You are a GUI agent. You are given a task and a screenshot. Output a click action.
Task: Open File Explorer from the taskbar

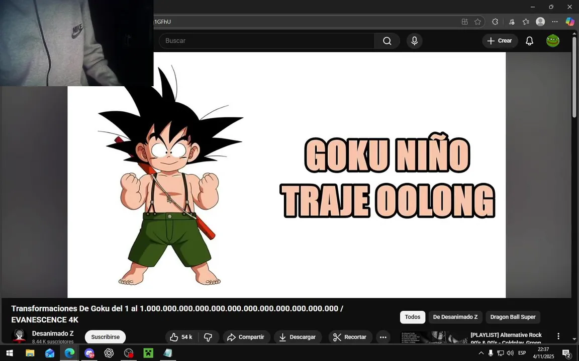coord(30,353)
